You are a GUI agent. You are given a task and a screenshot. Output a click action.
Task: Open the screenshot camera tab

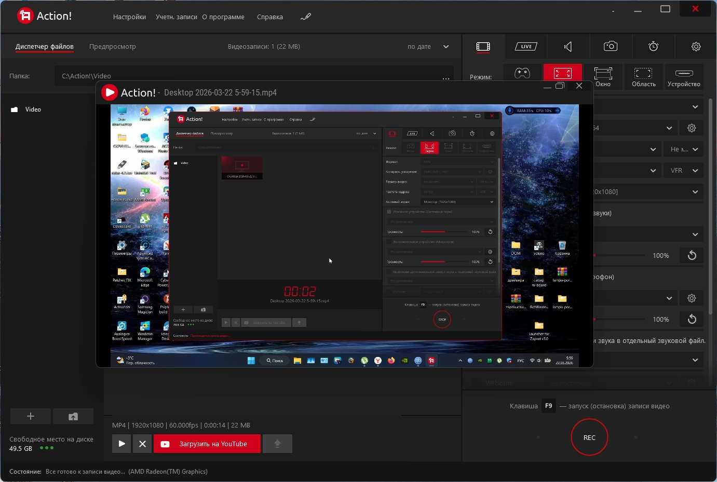pyautogui.click(x=611, y=47)
